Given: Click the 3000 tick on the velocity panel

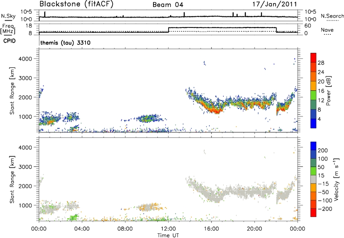Looking at the screenshot, I should click(25, 167).
